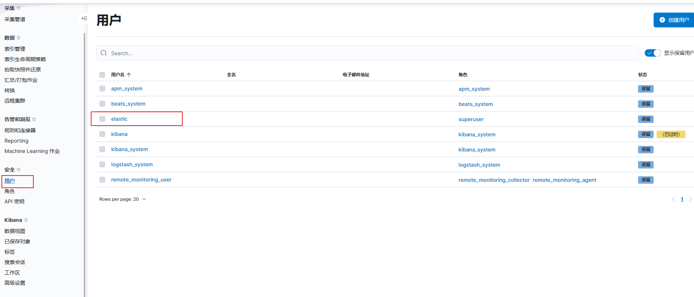Viewport: 694px width, 297px height.
Task: Open 转换 menu item
Action: coord(10,90)
